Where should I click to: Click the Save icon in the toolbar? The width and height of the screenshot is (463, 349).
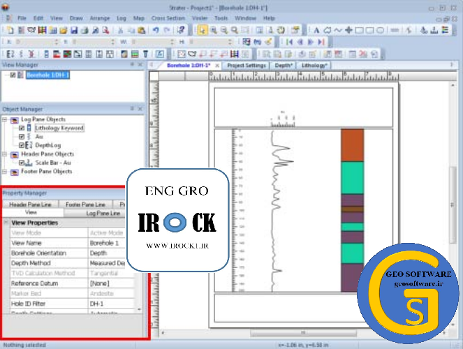pyautogui.click(x=73, y=30)
